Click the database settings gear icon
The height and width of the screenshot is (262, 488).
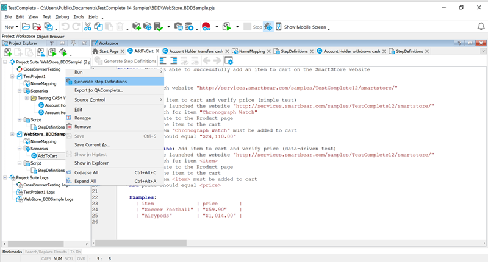[189, 27]
